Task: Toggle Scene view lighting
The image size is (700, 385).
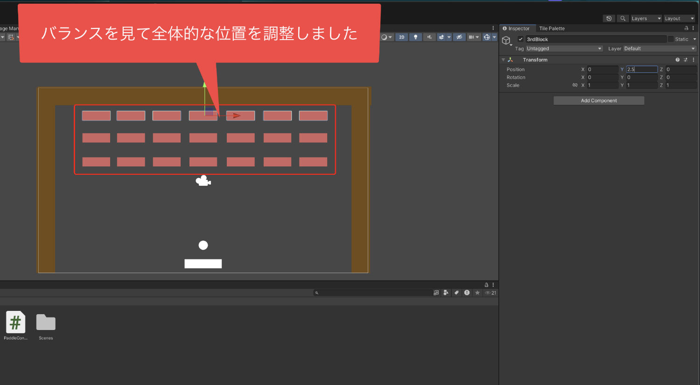Action: point(415,37)
